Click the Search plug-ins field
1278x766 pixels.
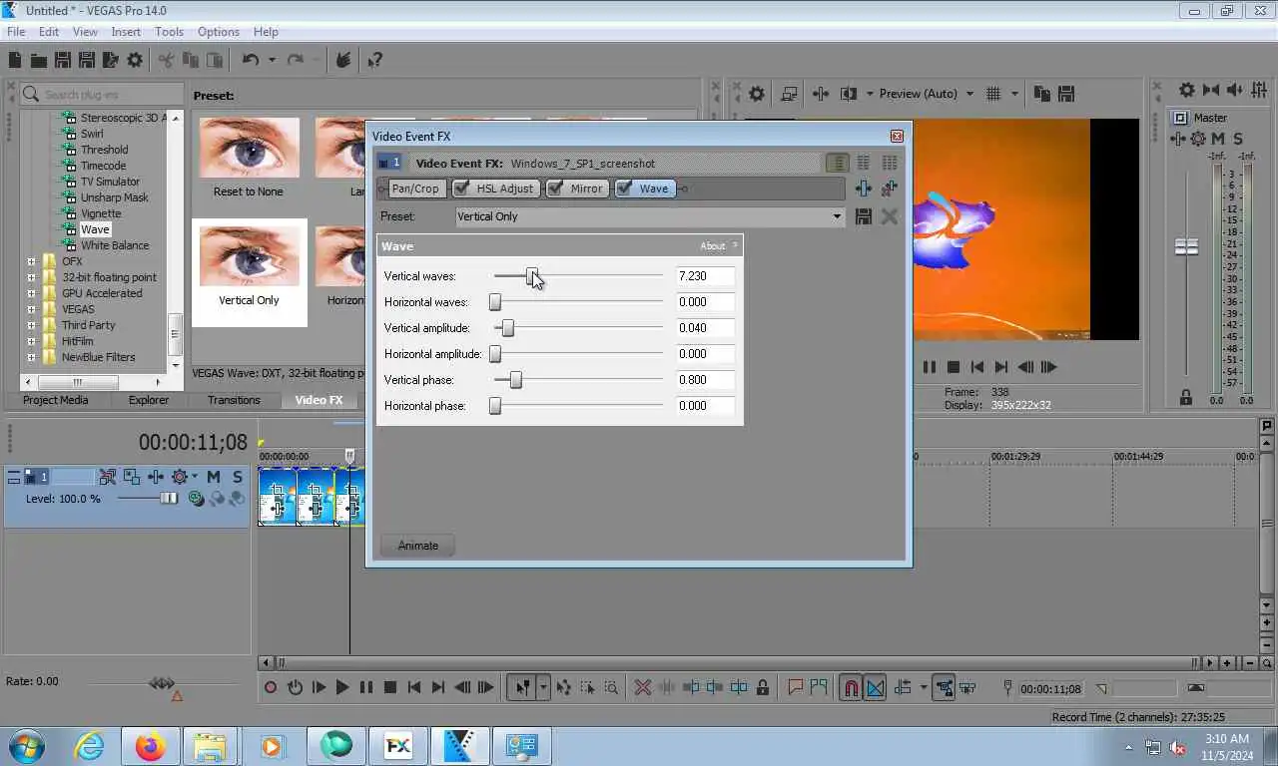click(102, 94)
